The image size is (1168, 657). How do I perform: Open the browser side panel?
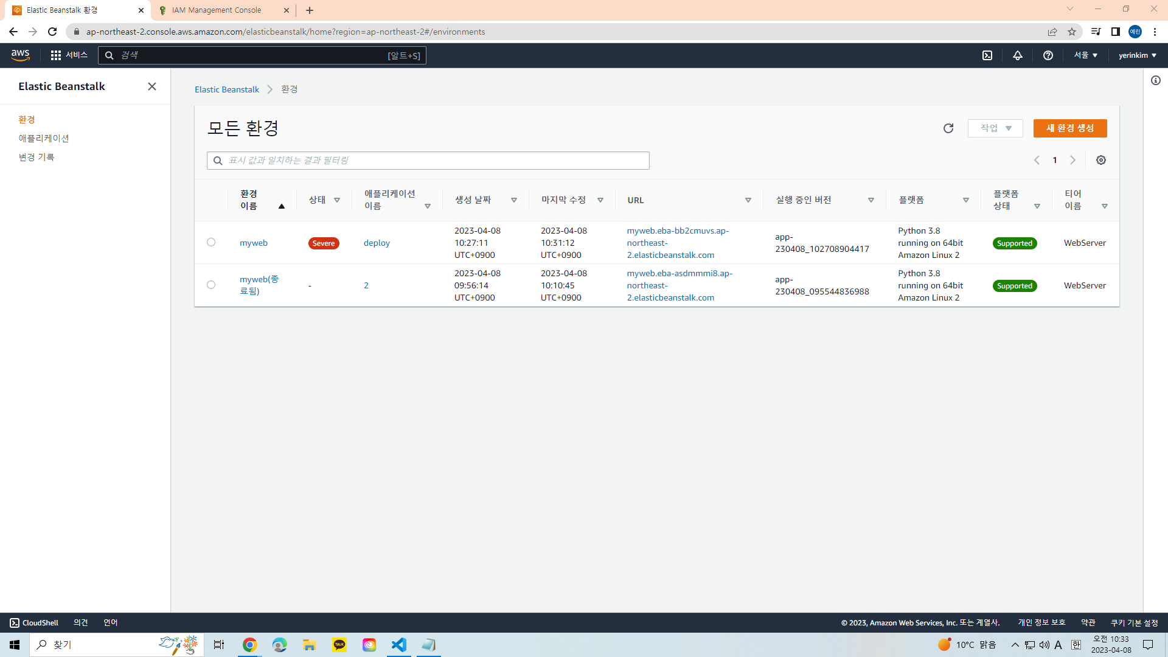[x=1116, y=32]
